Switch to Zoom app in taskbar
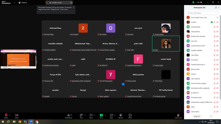Screen dimensions: 221x124 click(x=31, y=122)
